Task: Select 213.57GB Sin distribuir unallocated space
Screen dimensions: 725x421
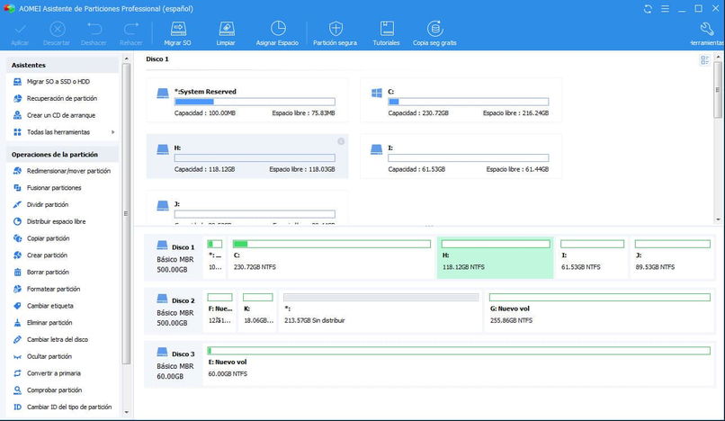Action: click(x=380, y=311)
